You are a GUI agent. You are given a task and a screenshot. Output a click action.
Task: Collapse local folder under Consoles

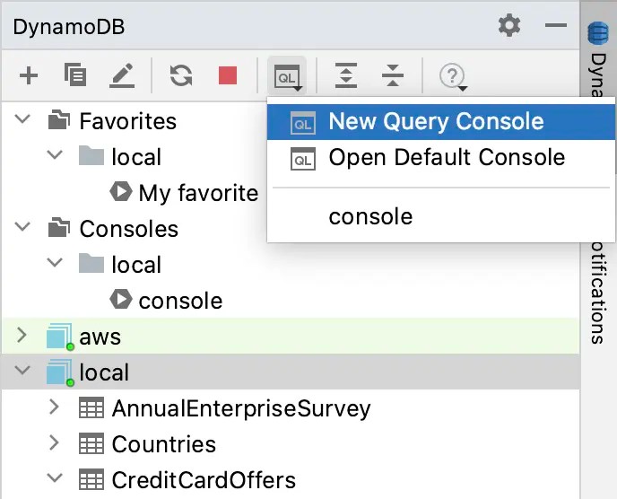click(55, 263)
